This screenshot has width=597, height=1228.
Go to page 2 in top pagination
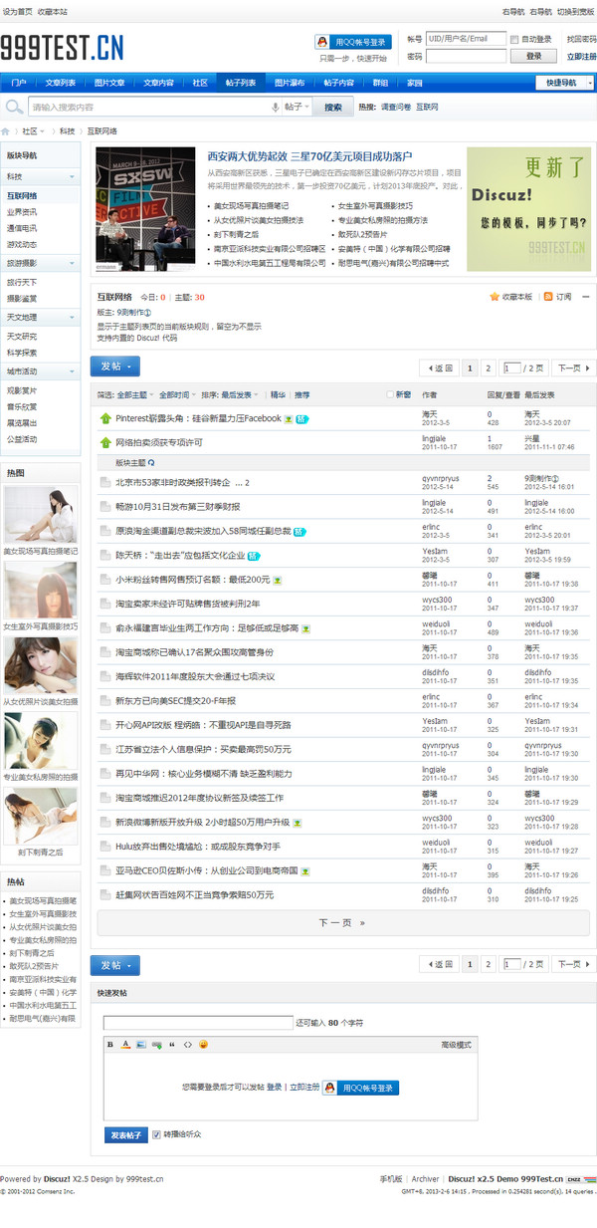pos(488,368)
